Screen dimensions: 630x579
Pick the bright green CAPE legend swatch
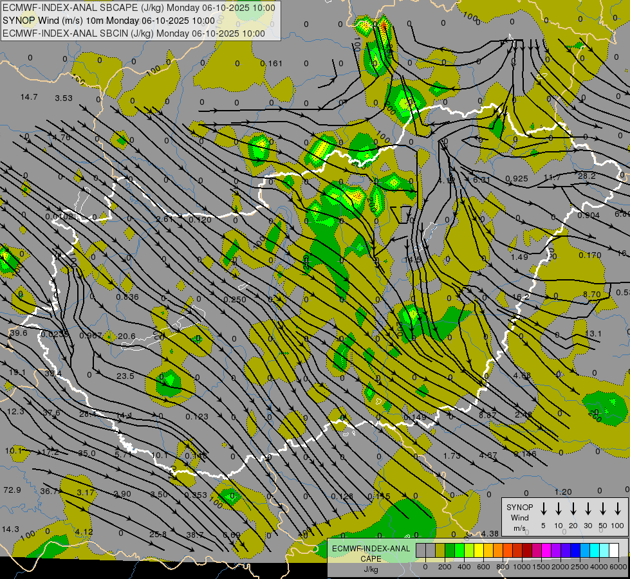tap(459, 550)
